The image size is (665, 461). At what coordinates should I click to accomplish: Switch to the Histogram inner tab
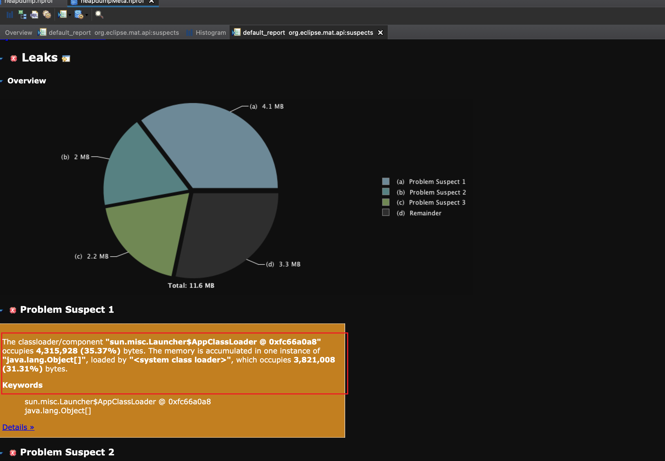pyautogui.click(x=206, y=33)
